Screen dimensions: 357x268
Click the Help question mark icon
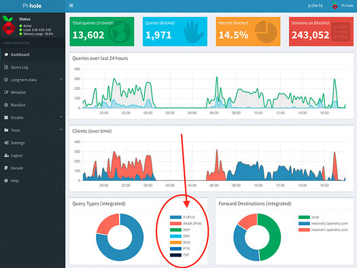pyautogui.click(x=6, y=180)
